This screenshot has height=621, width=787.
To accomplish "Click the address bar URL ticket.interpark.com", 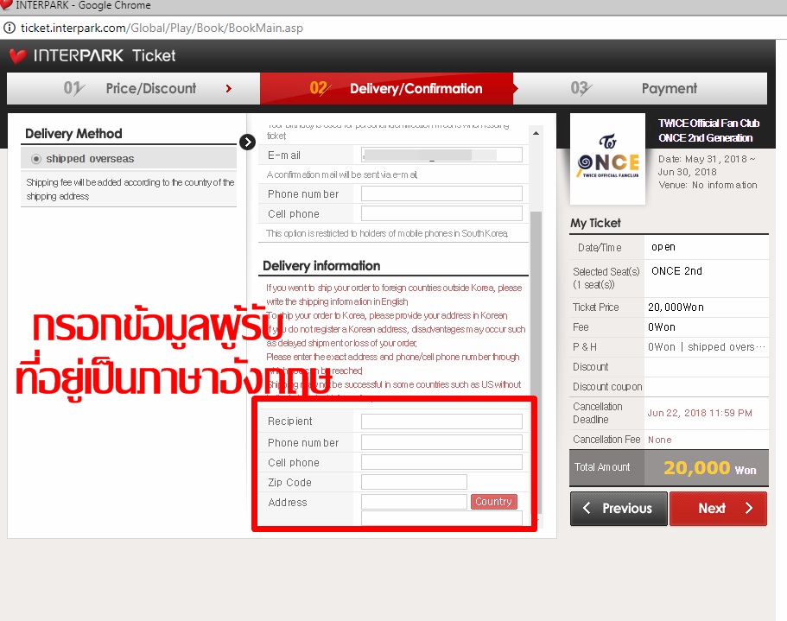I will click(x=162, y=28).
